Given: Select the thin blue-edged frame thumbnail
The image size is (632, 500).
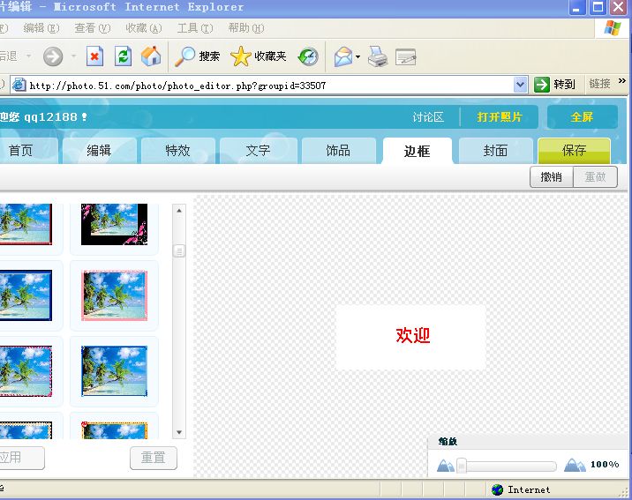Looking at the screenshot, I should click(114, 370).
